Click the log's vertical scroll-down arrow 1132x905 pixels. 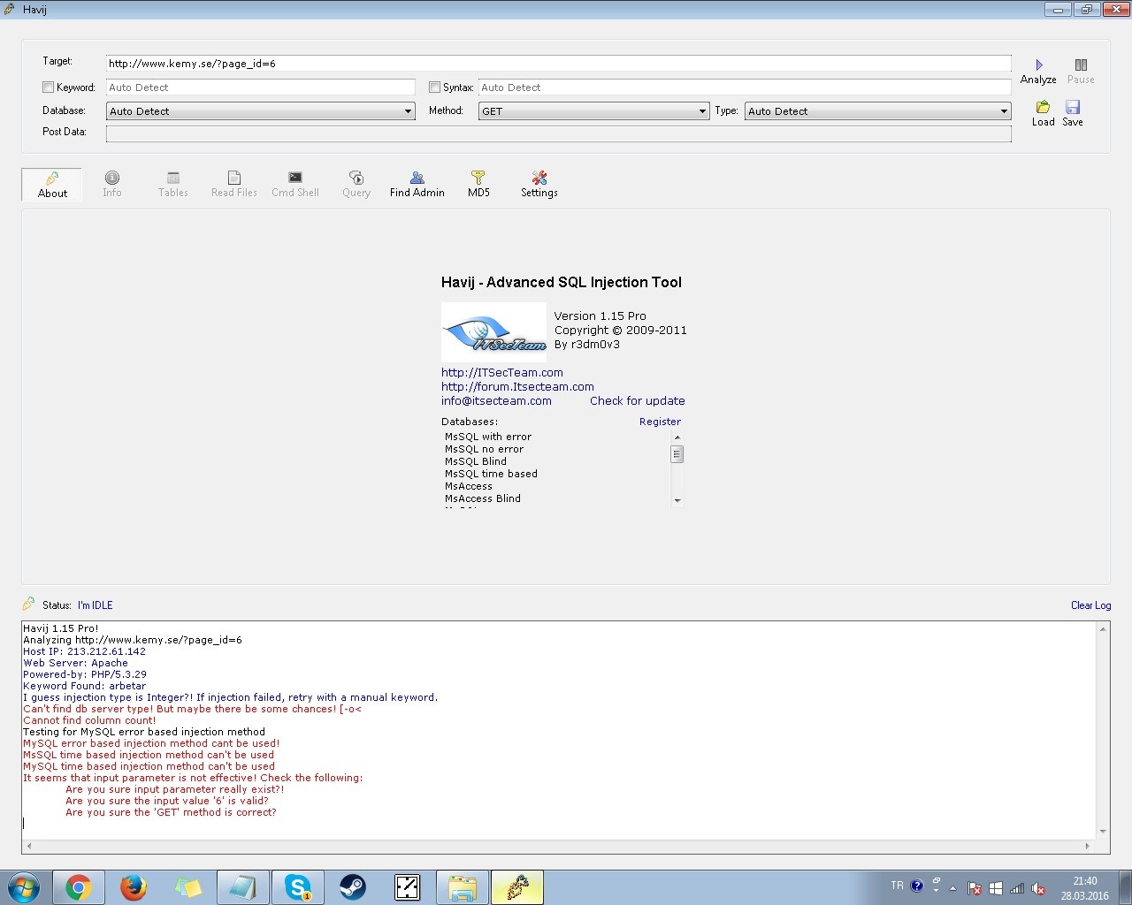point(1103,832)
